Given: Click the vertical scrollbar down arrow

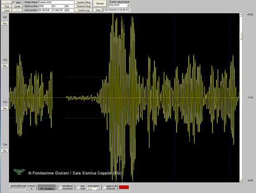Looking at the screenshot, I should point(241,181).
